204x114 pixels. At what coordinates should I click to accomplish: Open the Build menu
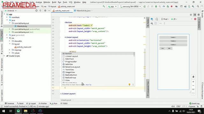(x=54, y=2)
